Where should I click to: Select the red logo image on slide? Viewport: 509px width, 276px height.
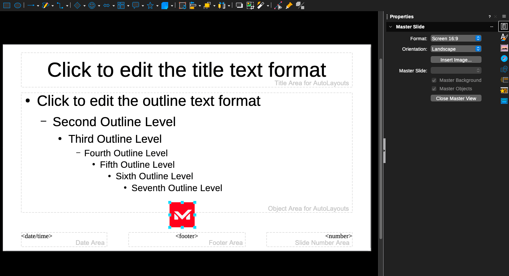coord(182,215)
